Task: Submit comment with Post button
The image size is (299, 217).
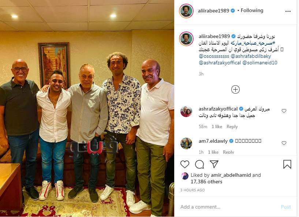Action: pos(286,207)
